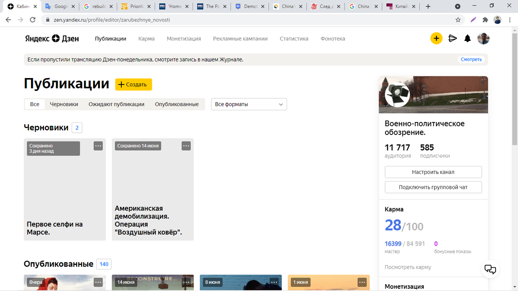Open the Публикации nav item
Image resolution: width=518 pixels, height=291 pixels.
point(111,38)
